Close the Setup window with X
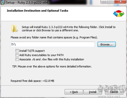This screenshot has height=98, width=127. [x=120, y=2]
